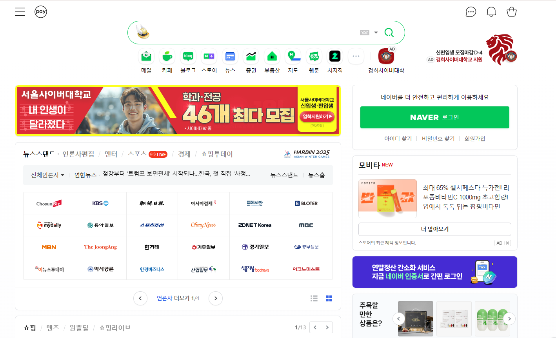Open the 모비타 vitamin product image
Viewport: 556px width, 338px height.
pyautogui.click(x=387, y=199)
